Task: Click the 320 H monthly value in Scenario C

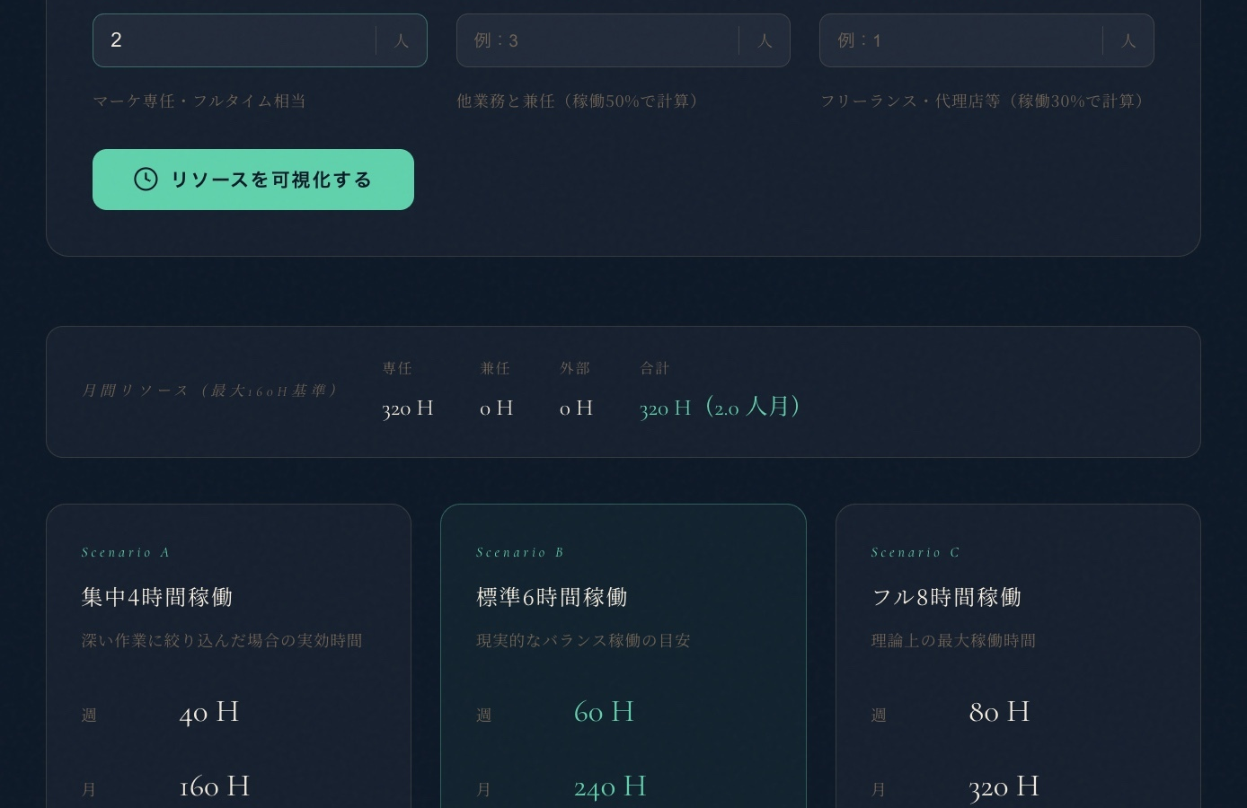Action: [x=1004, y=786]
